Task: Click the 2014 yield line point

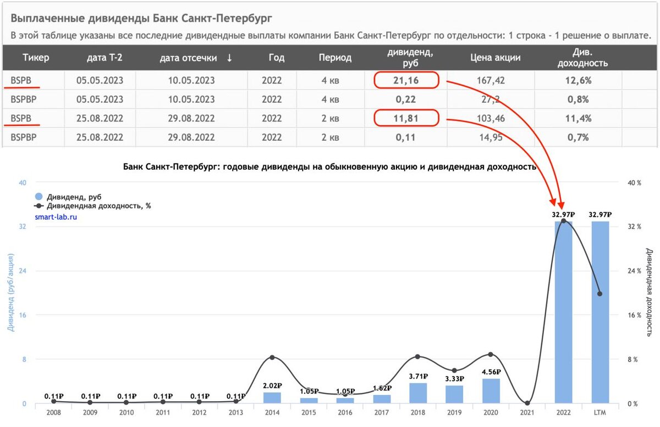Action: [x=272, y=357]
